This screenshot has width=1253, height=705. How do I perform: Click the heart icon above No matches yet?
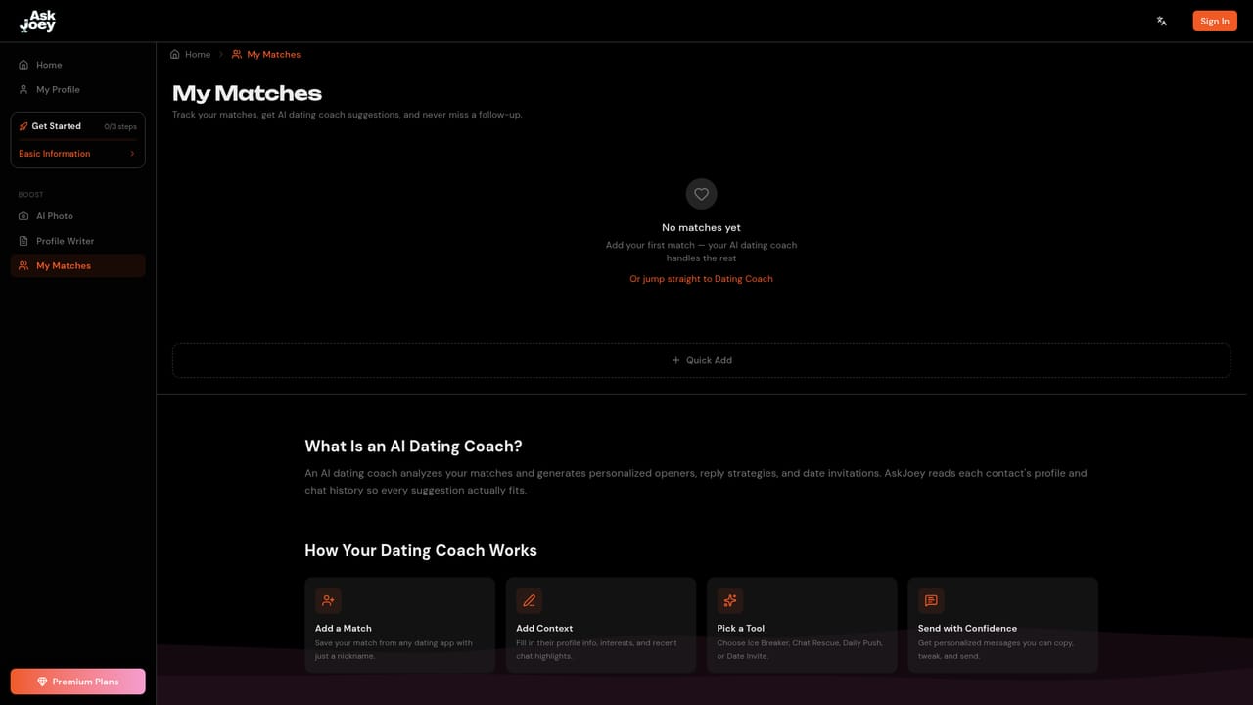pyautogui.click(x=701, y=194)
